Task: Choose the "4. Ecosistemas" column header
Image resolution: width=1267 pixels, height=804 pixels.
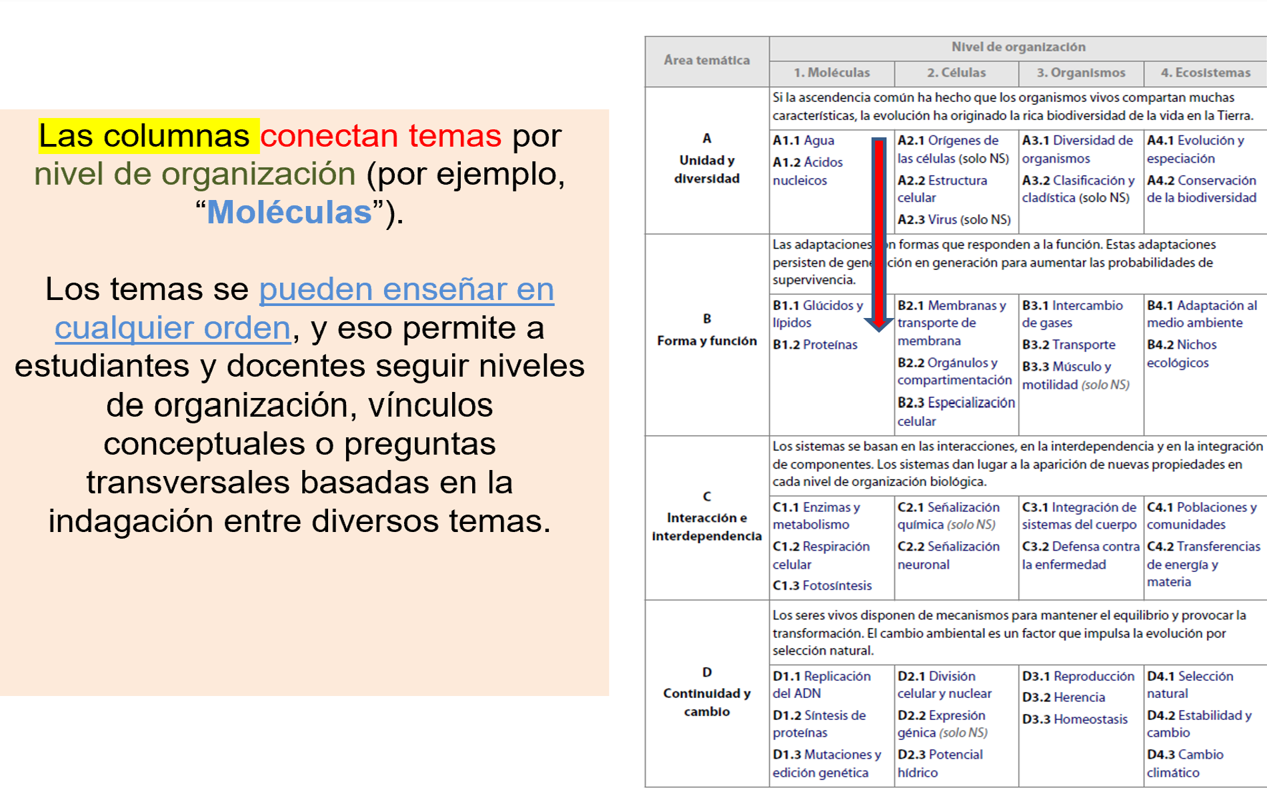Action: pyautogui.click(x=1205, y=73)
